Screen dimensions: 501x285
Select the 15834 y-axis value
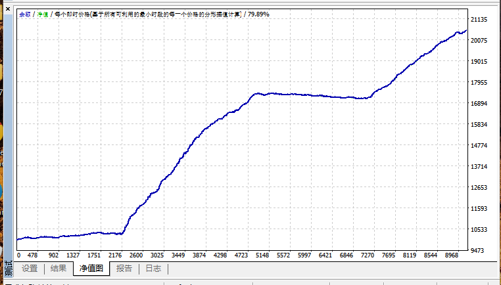click(x=479, y=125)
